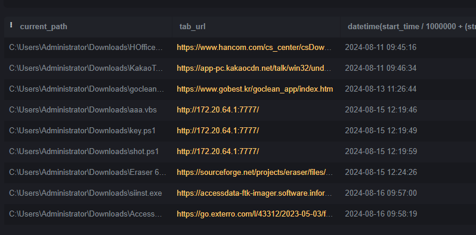Open the 172.20.64.1:7777 link for shot.ps1
Screen dimensions: 476x235
point(218,152)
